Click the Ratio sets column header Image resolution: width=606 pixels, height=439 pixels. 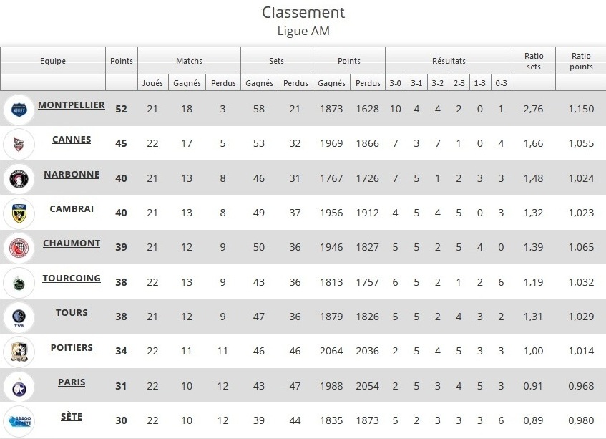click(533, 61)
